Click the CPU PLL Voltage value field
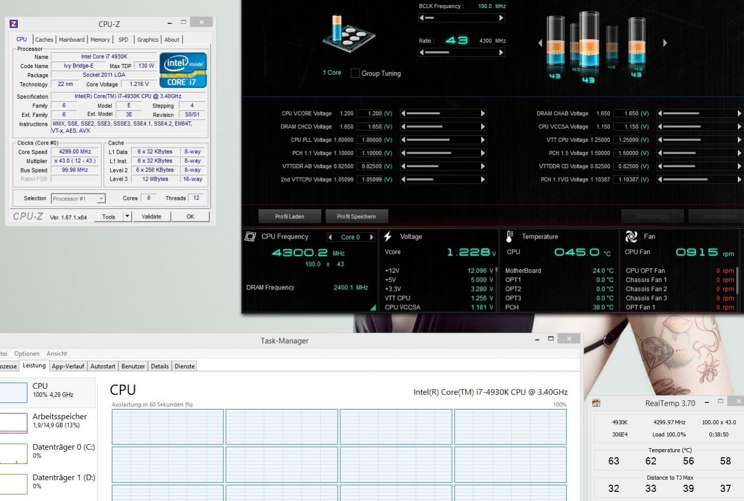 370,140
